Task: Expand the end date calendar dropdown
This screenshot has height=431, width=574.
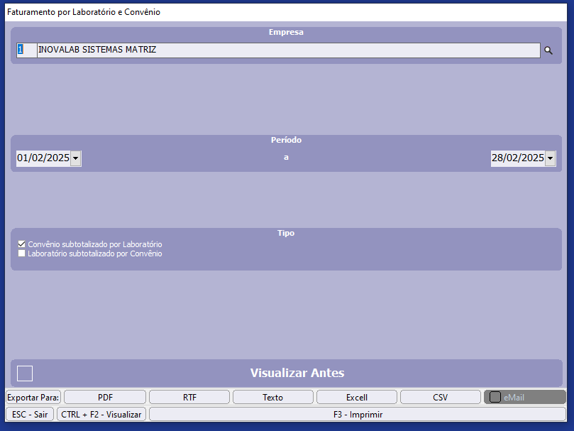Action: pos(550,158)
